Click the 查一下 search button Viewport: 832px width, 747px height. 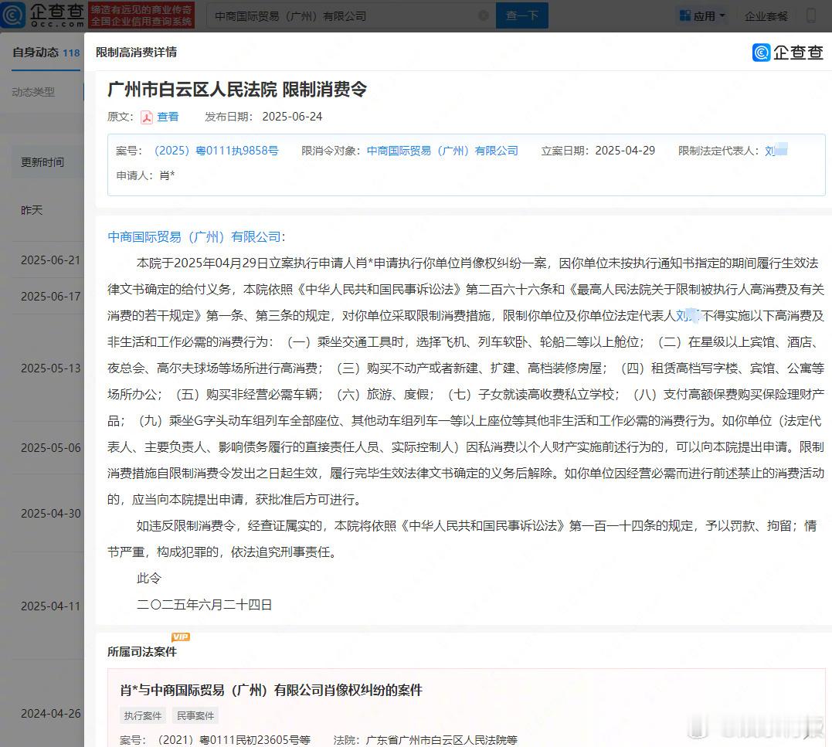coord(522,16)
